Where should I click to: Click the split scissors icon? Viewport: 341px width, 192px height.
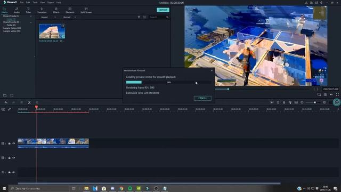pos(29,102)
